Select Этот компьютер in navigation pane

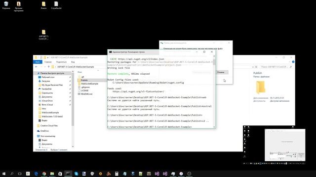[48, 136]
